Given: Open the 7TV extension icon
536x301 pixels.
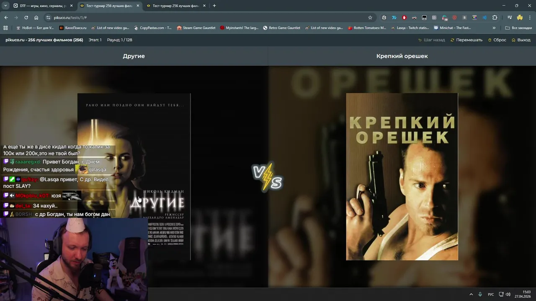Looking at the screenshot, I should [x=394, y=18].
